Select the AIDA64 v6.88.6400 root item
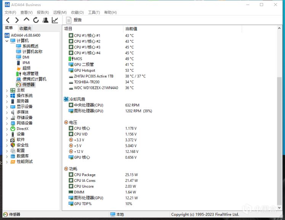This screenshot has width=285, height=220. tap(22, 35)
